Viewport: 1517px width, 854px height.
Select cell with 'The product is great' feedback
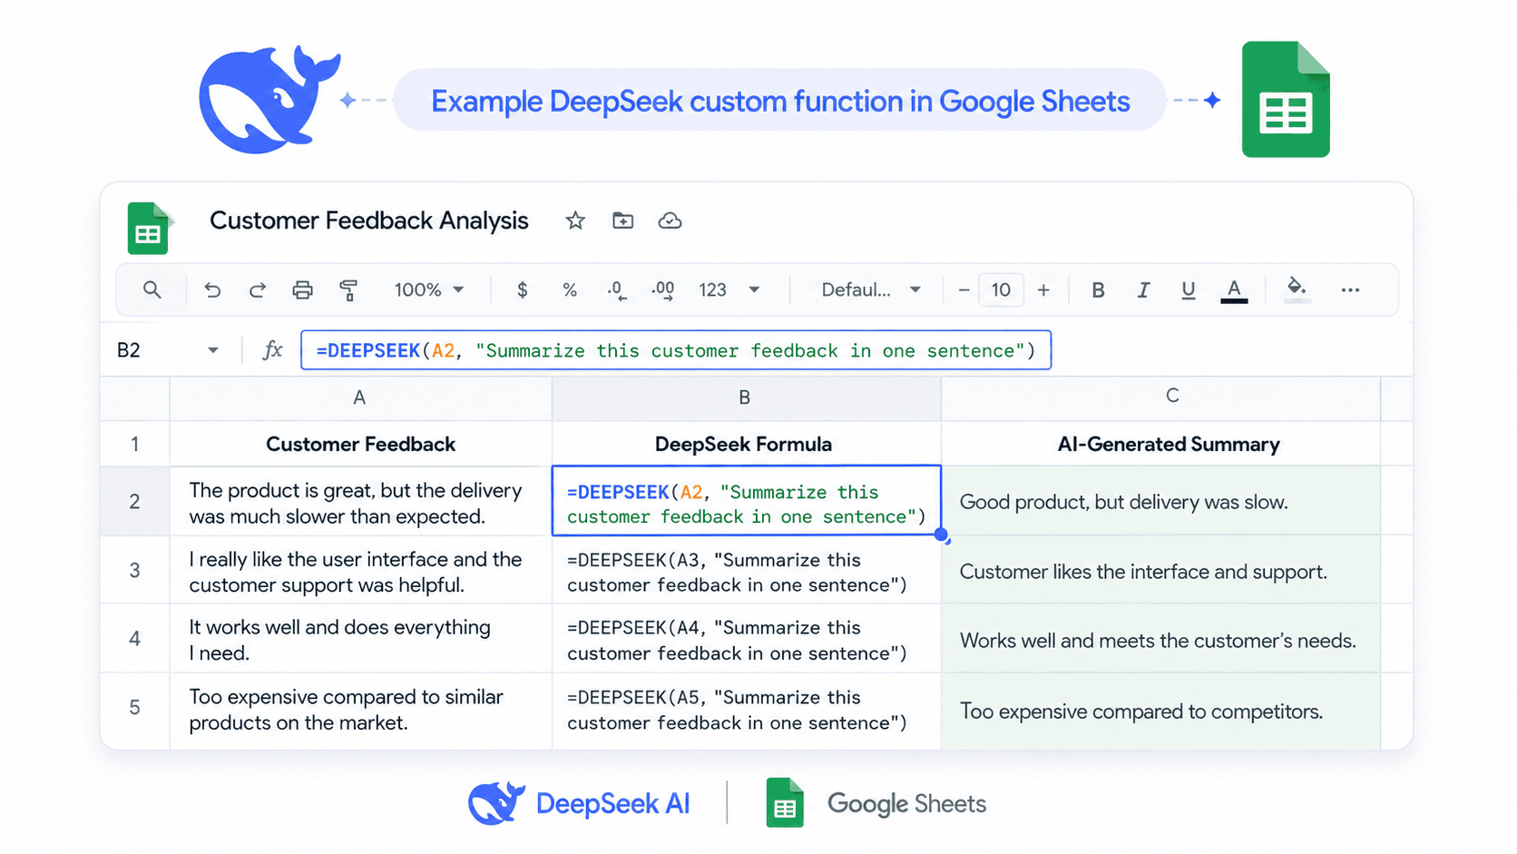(x=360, y=502)
